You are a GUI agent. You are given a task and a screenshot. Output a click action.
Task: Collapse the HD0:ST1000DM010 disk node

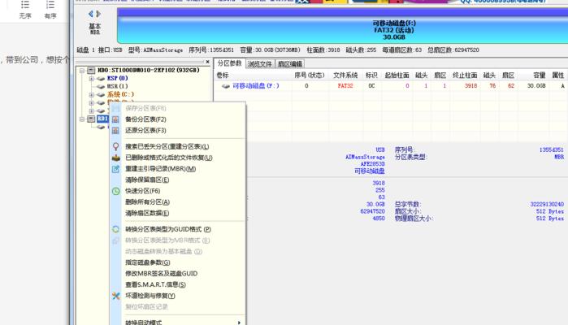coord(82,71)
